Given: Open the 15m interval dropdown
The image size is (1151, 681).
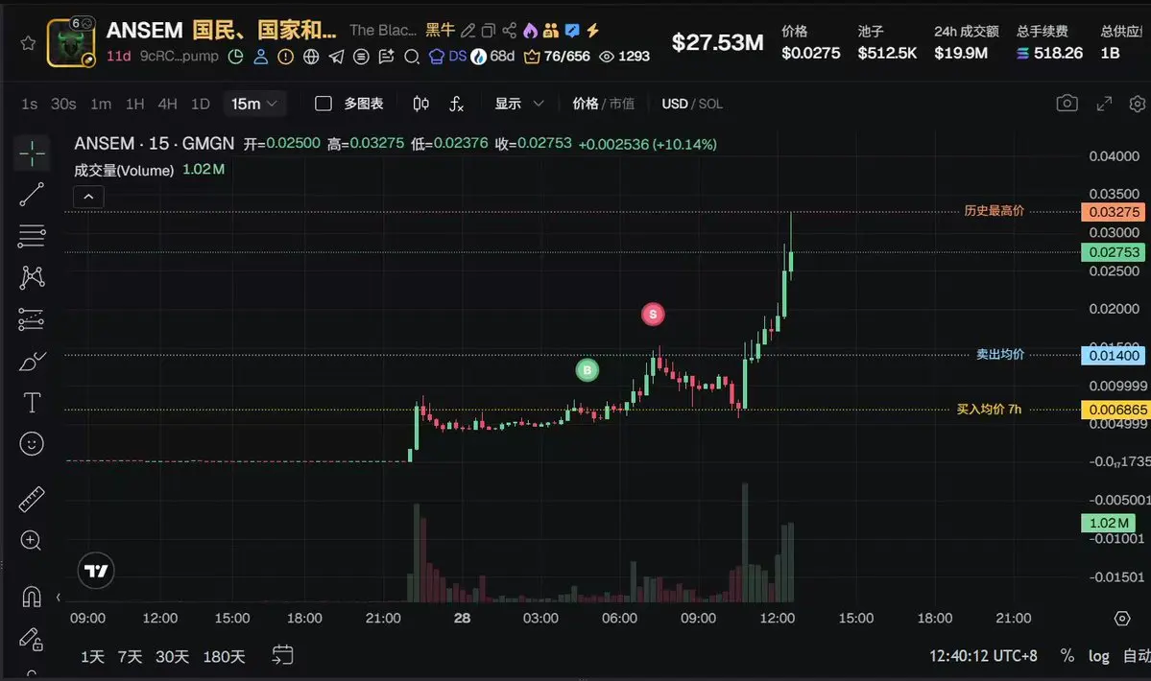Looking at the screenshot, I should click(x=254, y=105).
